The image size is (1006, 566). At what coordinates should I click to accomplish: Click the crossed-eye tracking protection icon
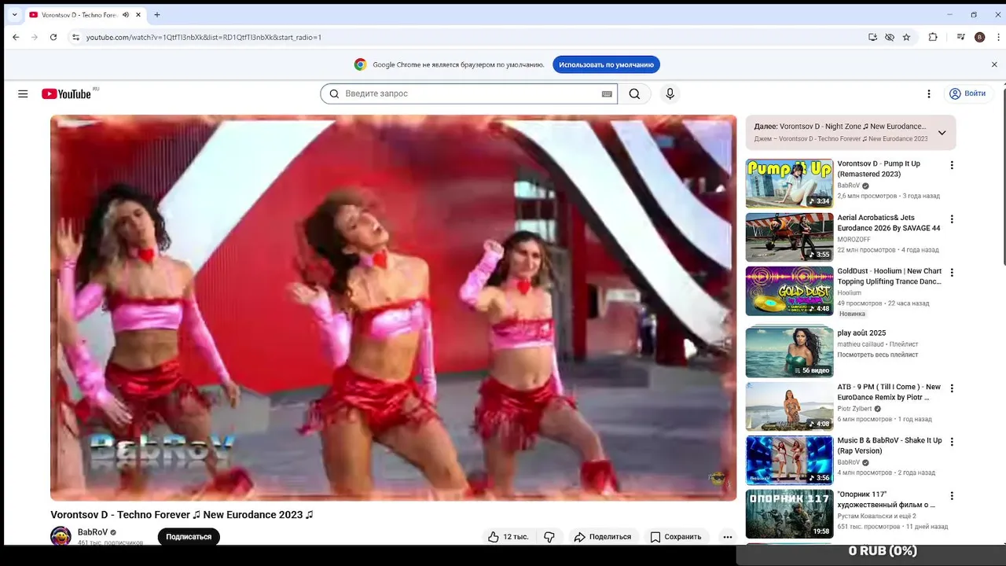[890, 37]
